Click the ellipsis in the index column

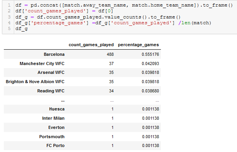click(x=63, y=100)
